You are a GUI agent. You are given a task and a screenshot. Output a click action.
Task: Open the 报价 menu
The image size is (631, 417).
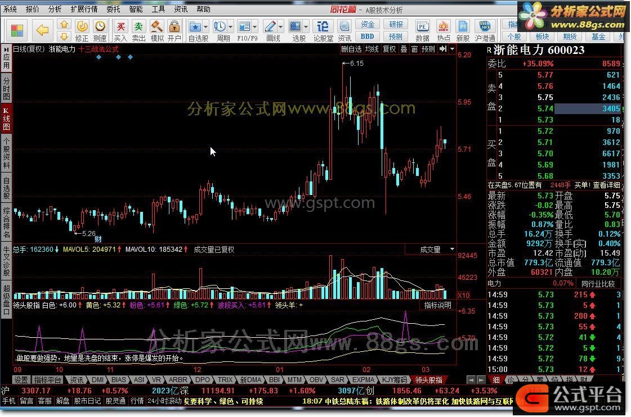point(33,9)
